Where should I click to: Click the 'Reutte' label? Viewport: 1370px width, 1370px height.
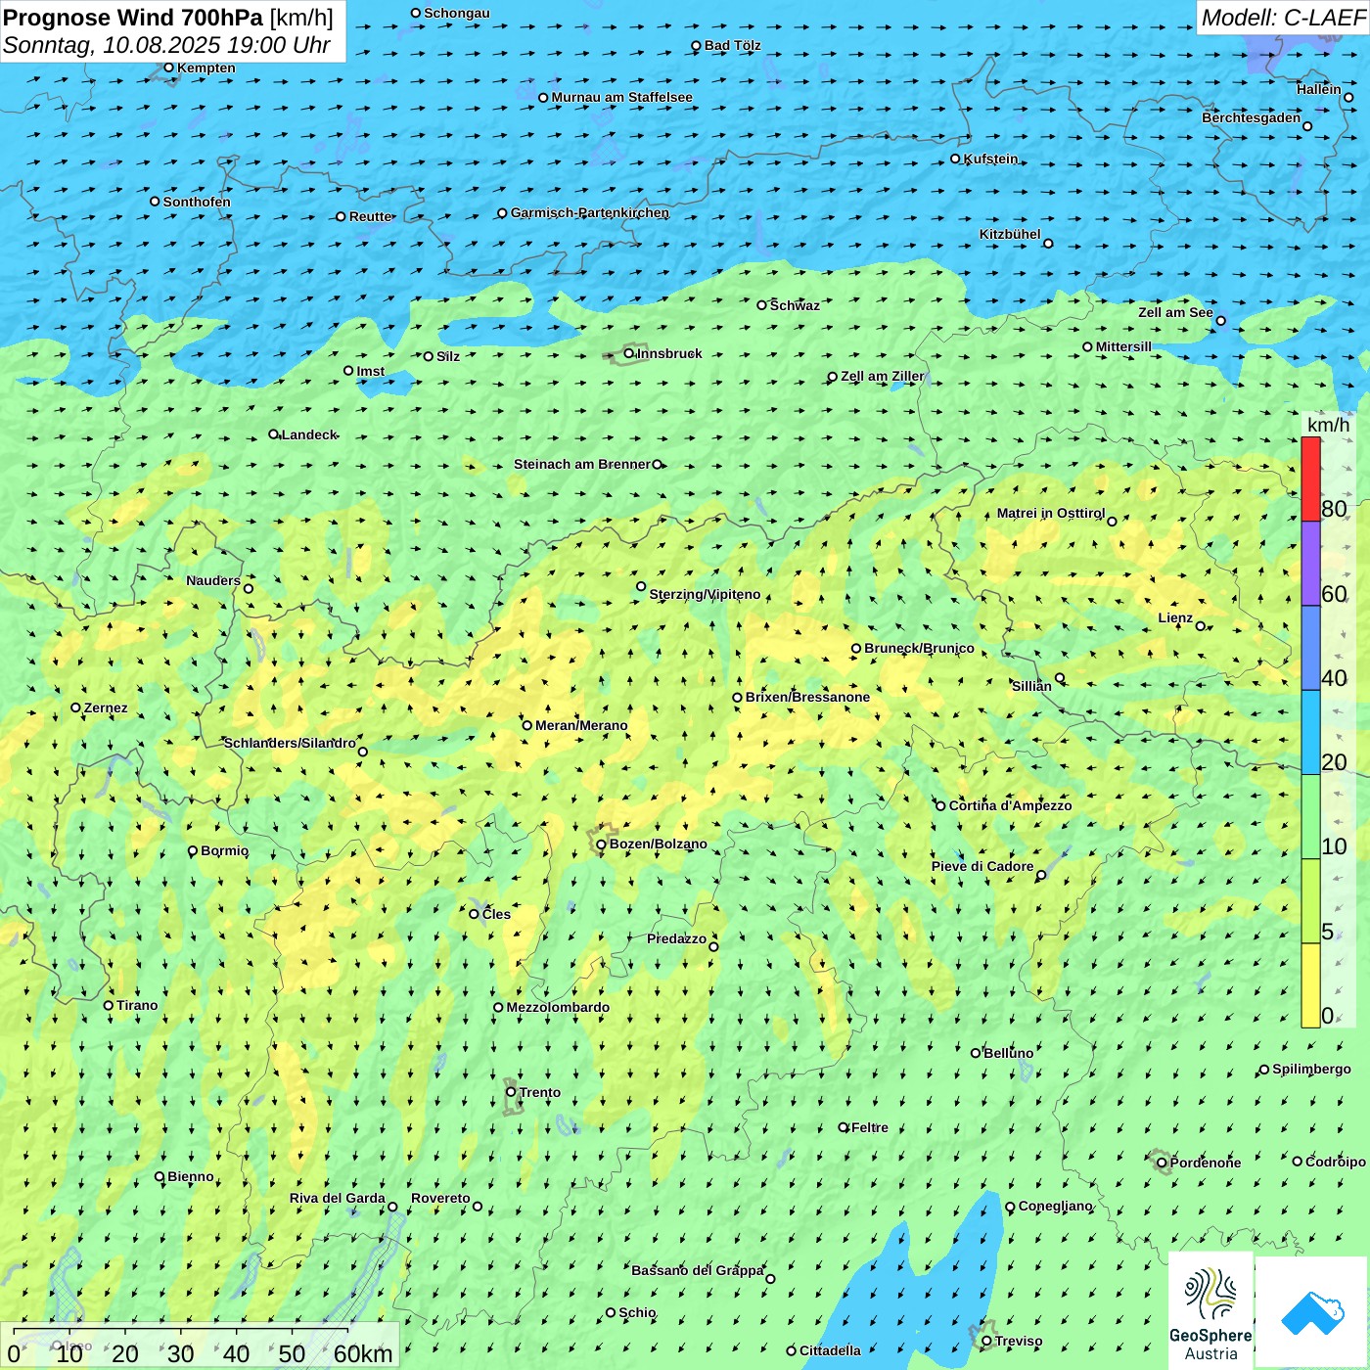[371, 216]
